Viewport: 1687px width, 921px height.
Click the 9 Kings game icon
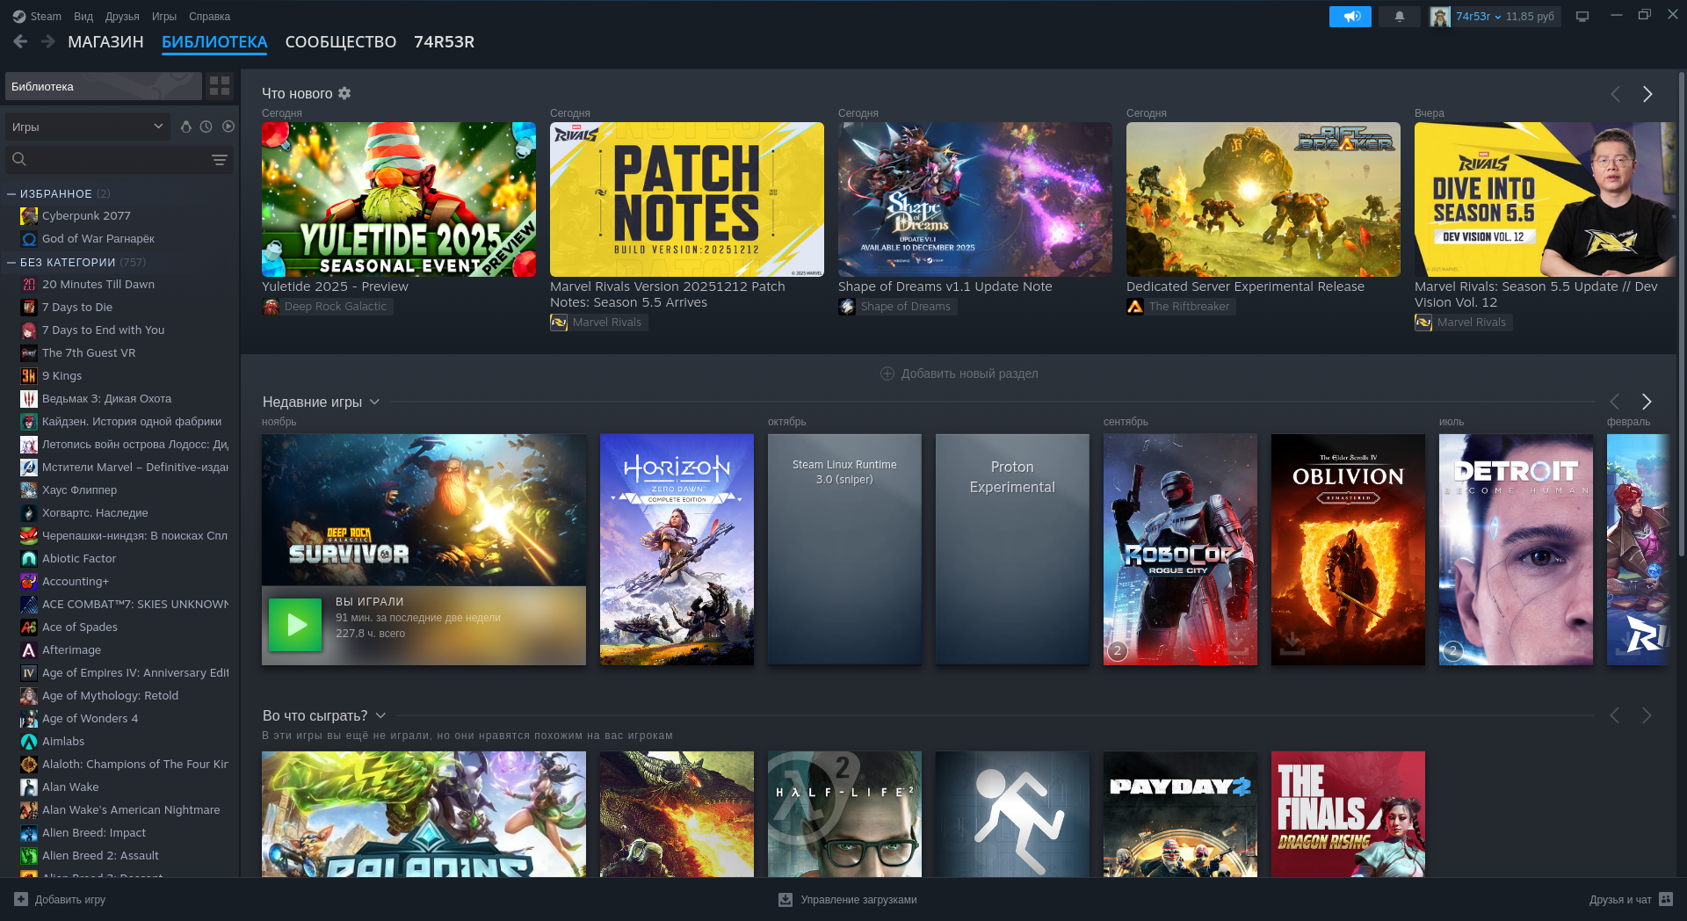[29, 376]
